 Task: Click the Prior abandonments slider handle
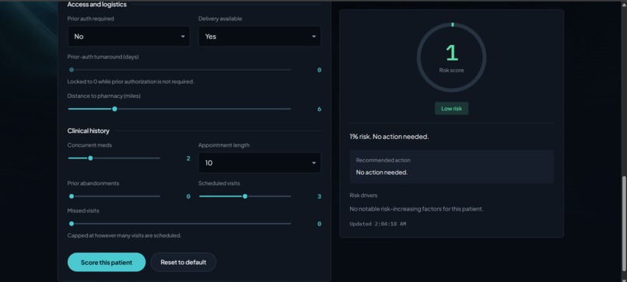click(x=72, y=197)
